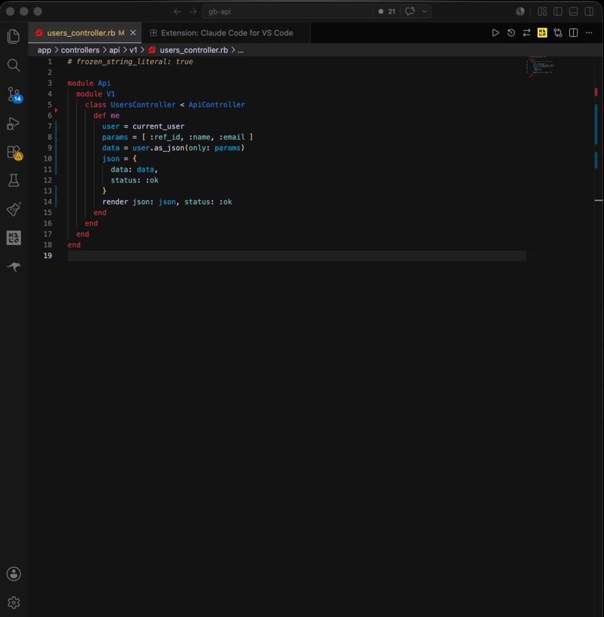Screen dimensions: 604x617
Task: Click the 'app' breadcrumb segment
Action: tap(44, 50)
